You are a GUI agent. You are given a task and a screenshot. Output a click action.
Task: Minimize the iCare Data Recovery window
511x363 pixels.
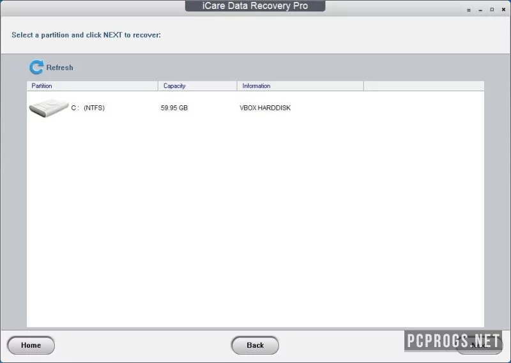(x=480, y=10)
